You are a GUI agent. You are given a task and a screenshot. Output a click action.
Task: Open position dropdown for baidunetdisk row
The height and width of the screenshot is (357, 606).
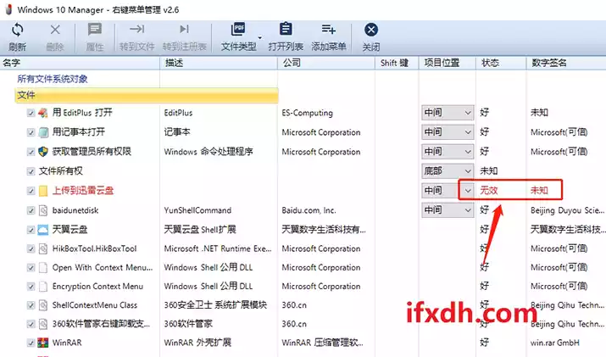click(x=448, y=210)
